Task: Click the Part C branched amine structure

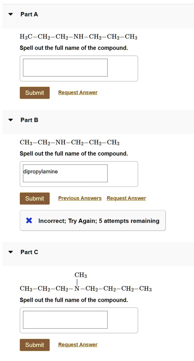Action: [86, 282]
